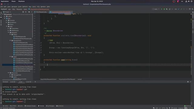
Task: Click the Terminal tool window button
Action: (41, 106)
